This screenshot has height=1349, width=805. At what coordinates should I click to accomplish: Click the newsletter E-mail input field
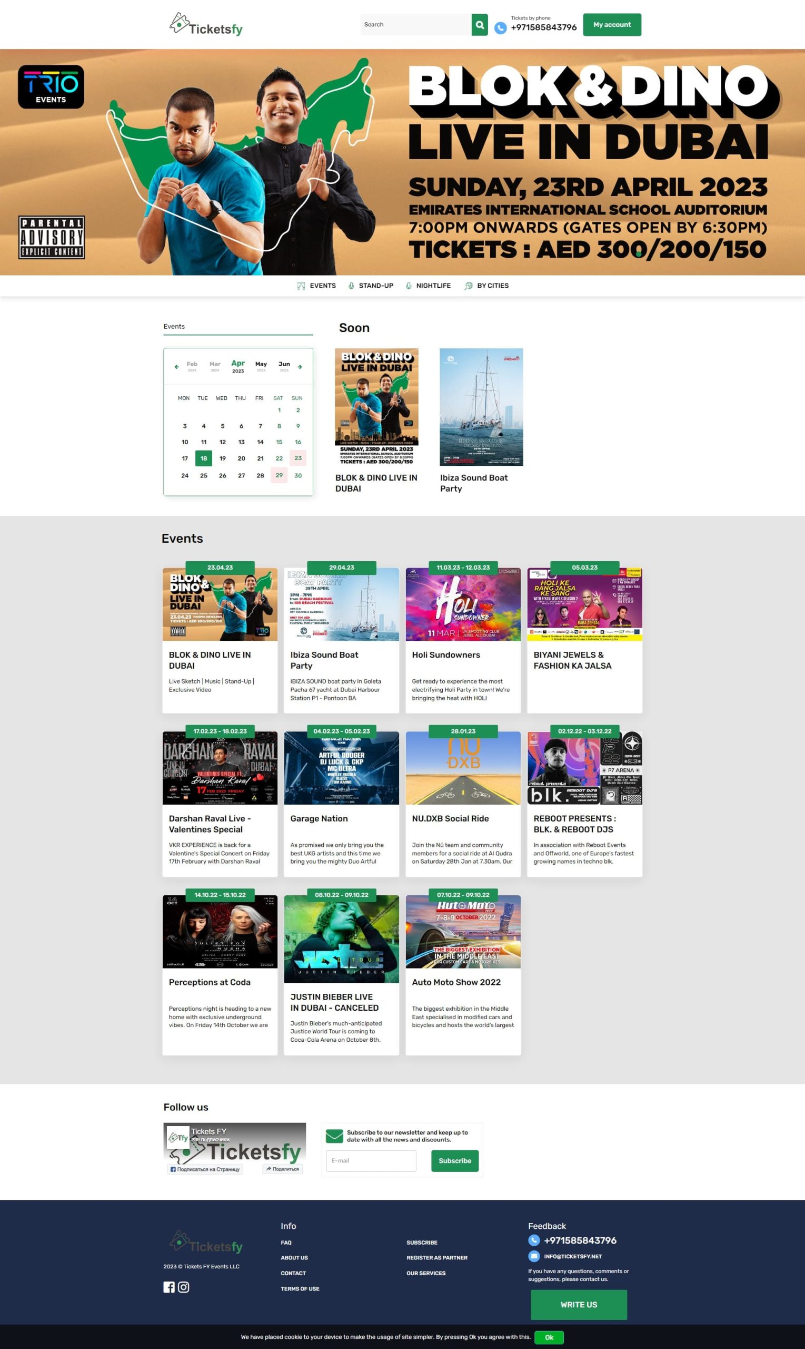click(371, 1161)
